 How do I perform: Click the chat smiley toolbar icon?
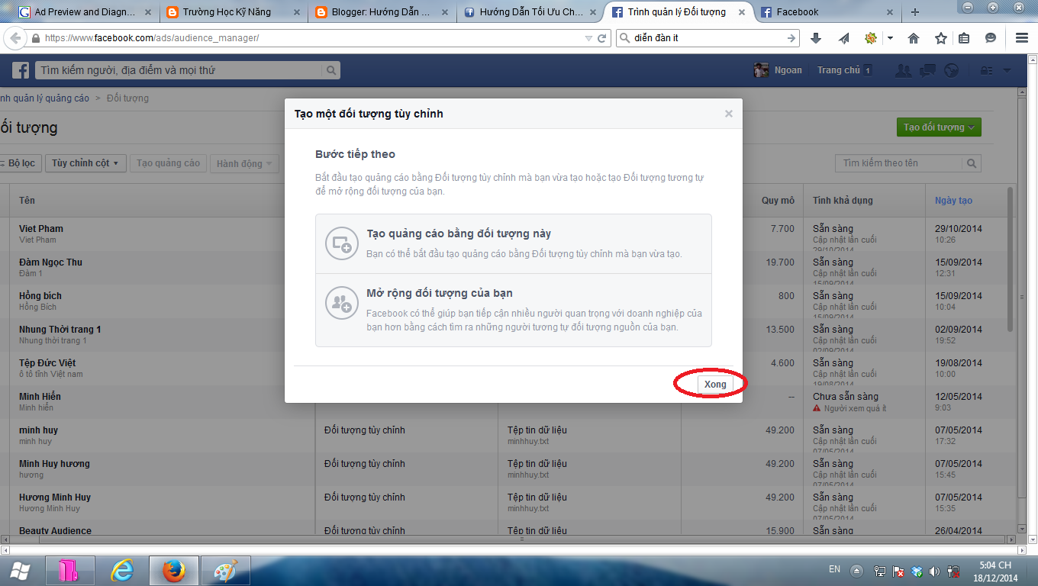click(991, 38)
